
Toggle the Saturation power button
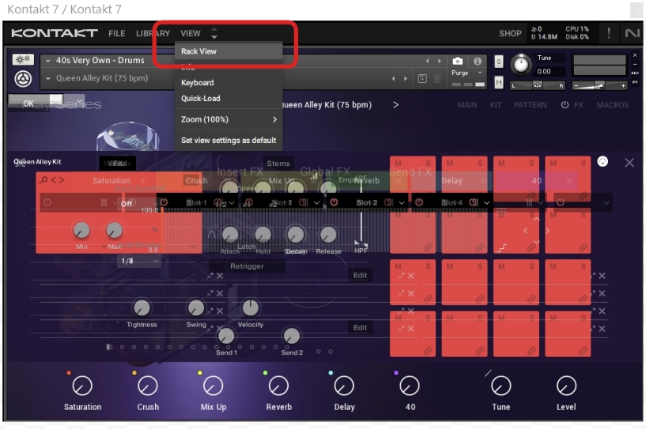47,202
